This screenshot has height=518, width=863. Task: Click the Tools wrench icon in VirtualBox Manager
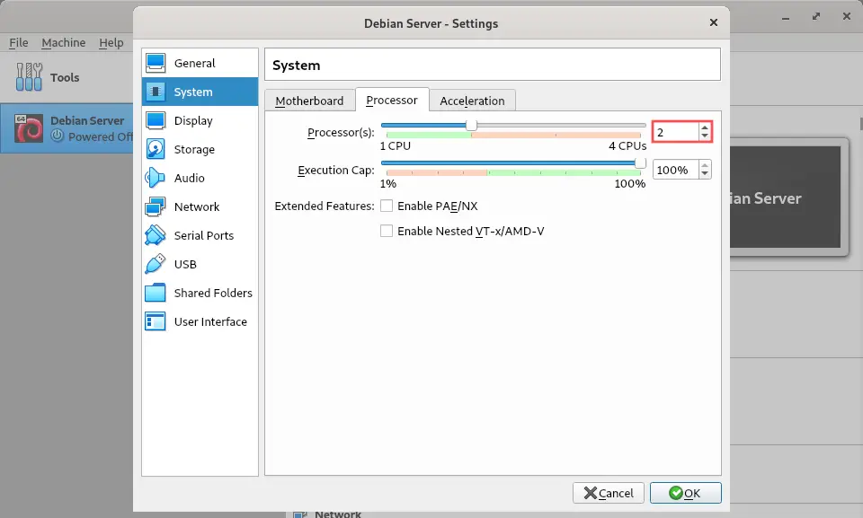pyautogui.click(x=29, y=77)
